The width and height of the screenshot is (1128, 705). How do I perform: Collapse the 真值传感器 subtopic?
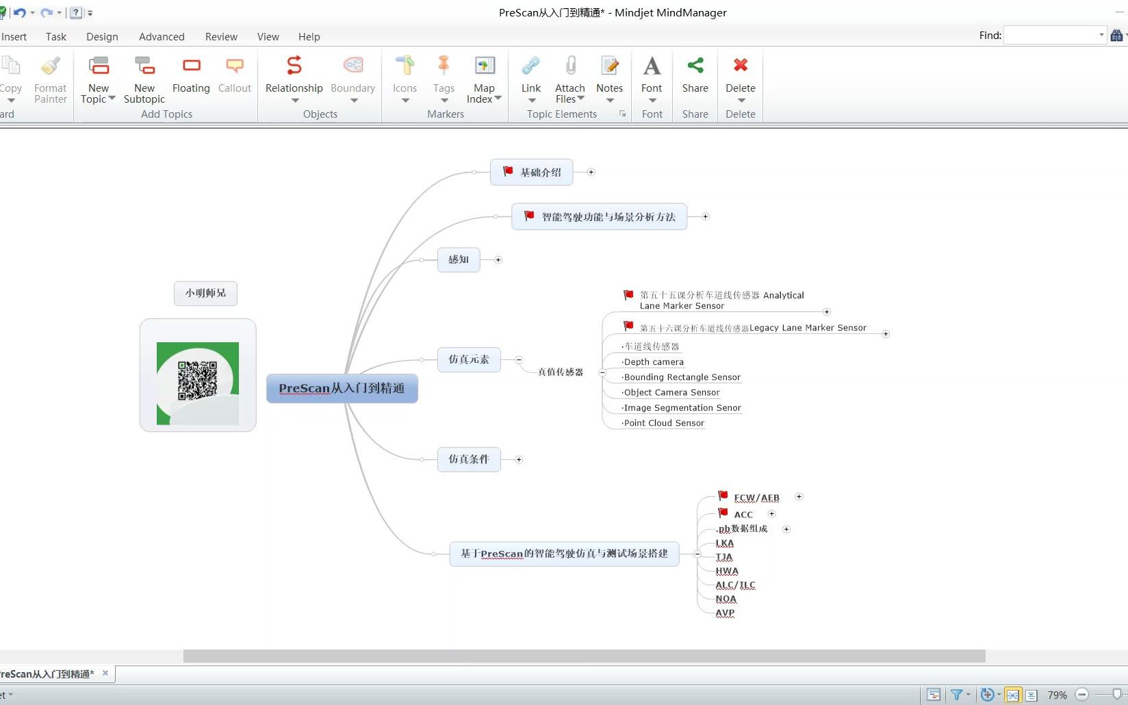point(602,373)
